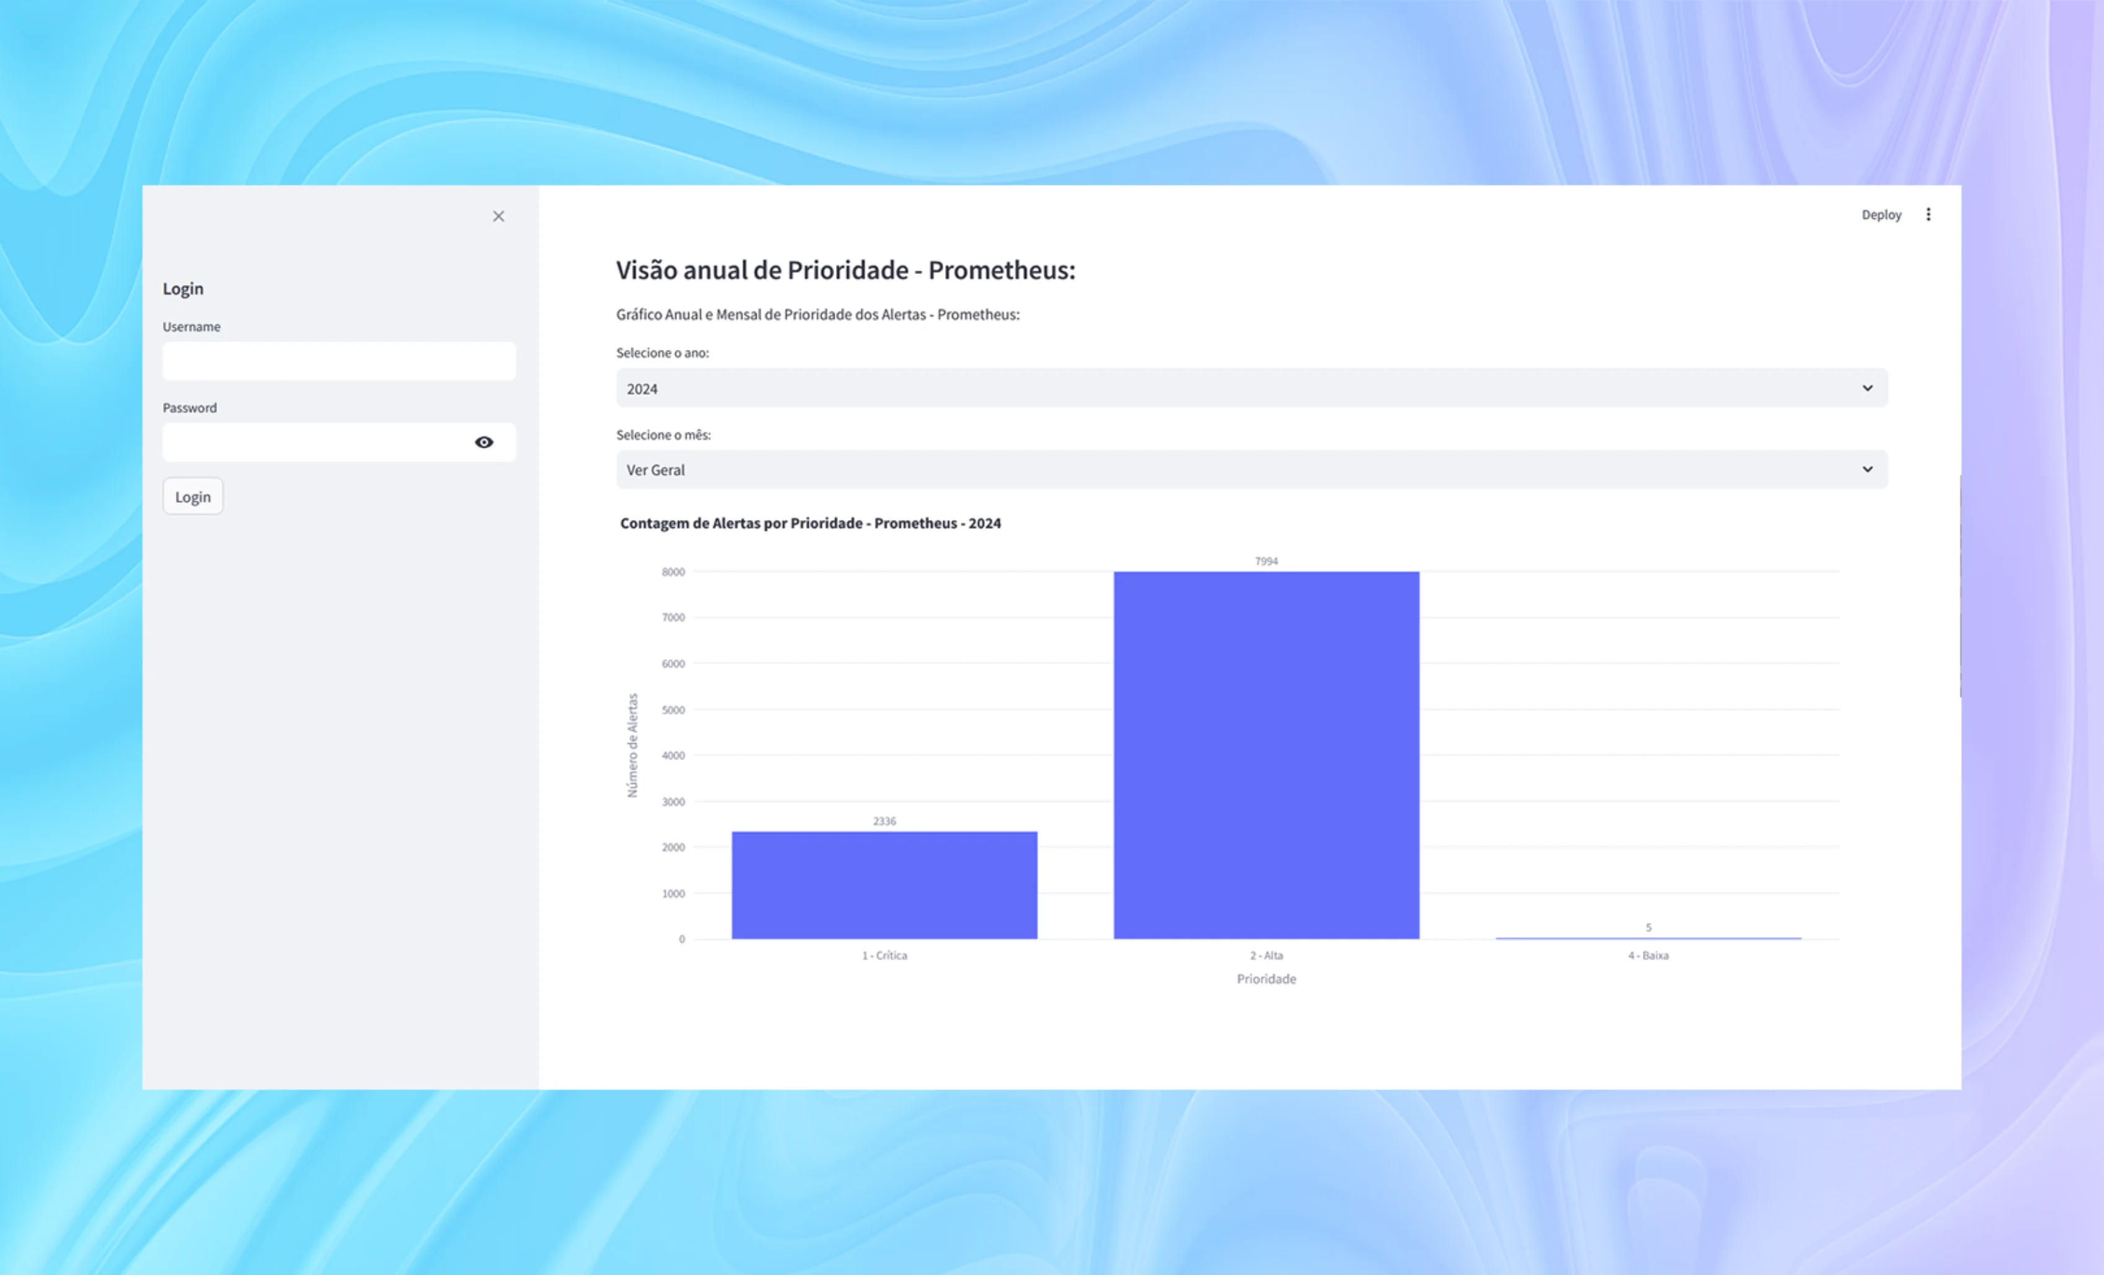Click the thin 4 - Baixa bar
Viewport: 2104px width, 1275px height.
click(x=1648, y=938)
